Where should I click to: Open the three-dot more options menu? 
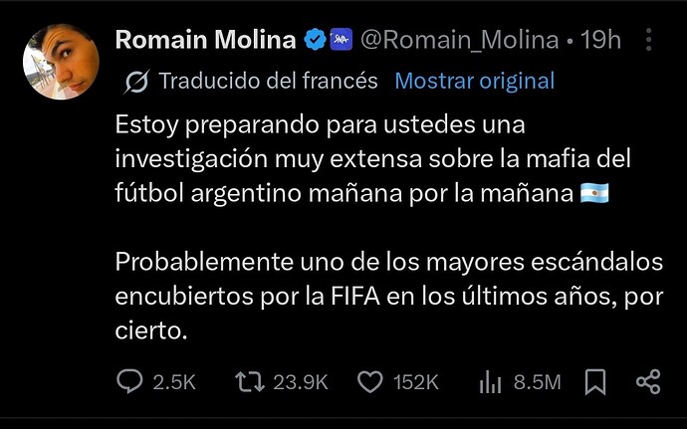tap(649, 40)
